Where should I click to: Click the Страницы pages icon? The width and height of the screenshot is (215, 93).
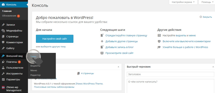(3, 37)
